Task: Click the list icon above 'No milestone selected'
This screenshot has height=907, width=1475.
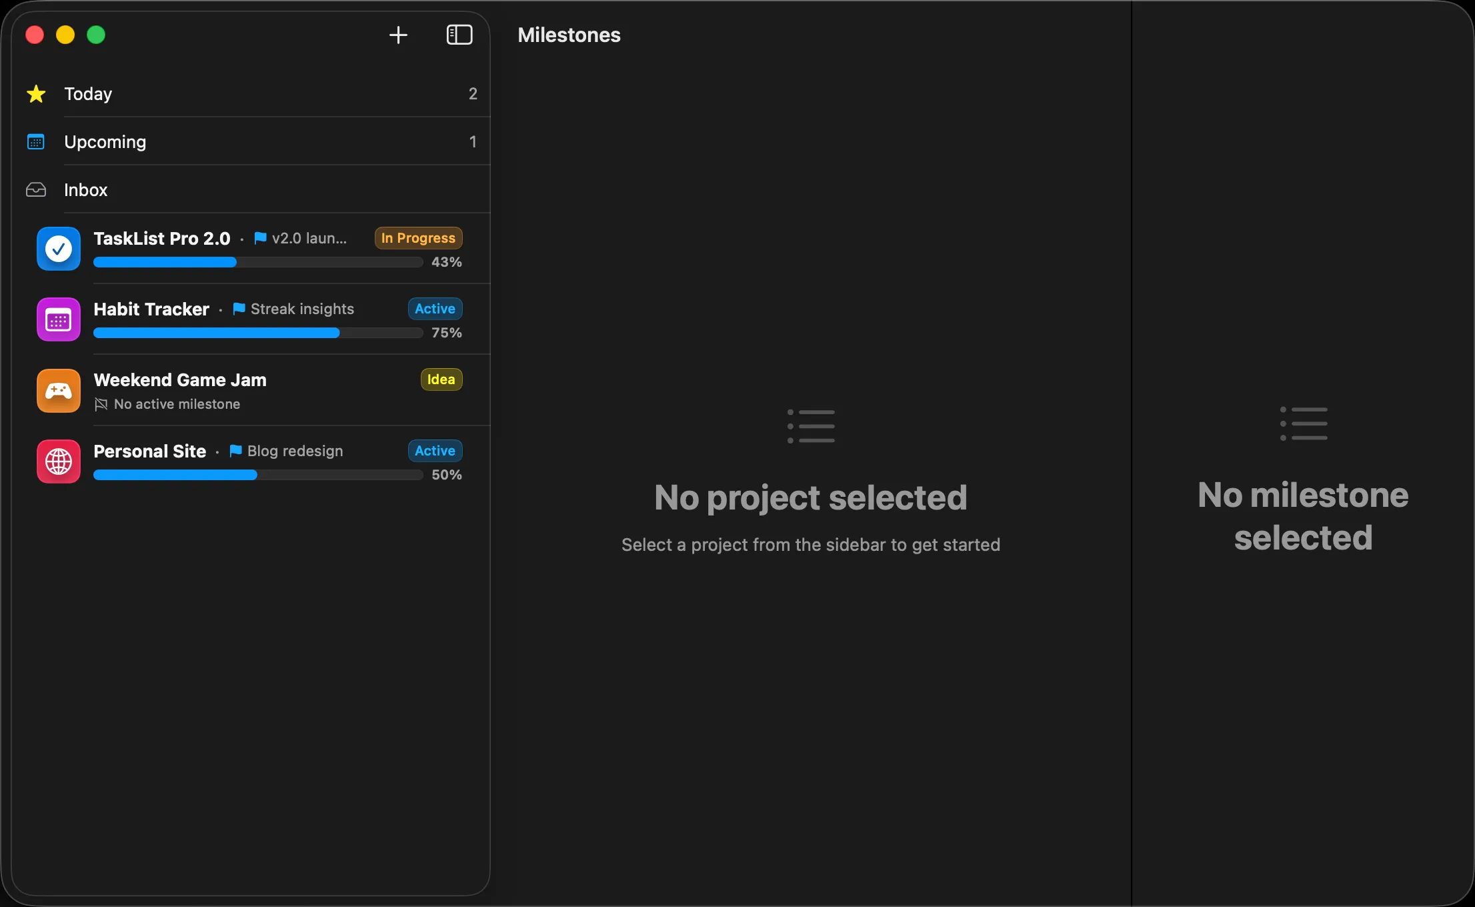Action: click(x=1304, y=423)
